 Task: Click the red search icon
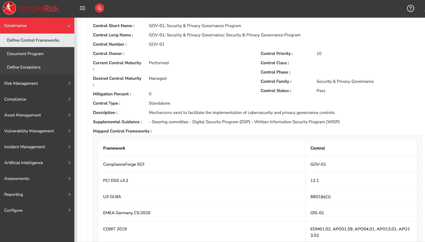coord(99,8)
